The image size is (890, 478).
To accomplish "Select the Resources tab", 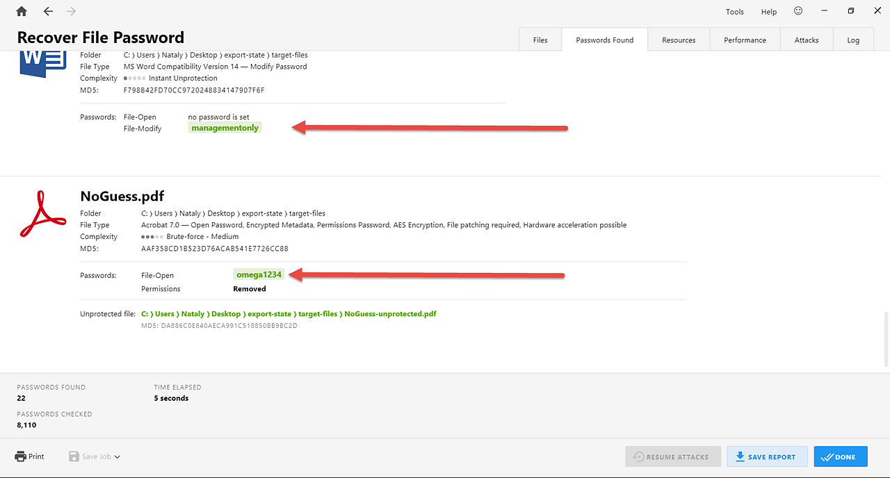I will tap(679, 40).
